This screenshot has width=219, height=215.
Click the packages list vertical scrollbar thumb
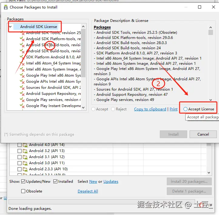tap(83, 53)
